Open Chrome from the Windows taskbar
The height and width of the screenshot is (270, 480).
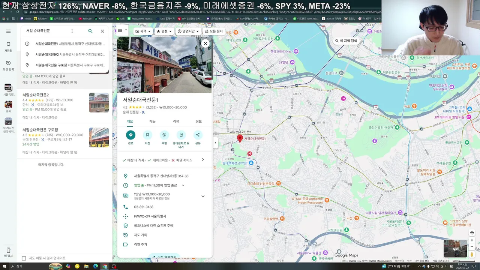coord(105,266)
